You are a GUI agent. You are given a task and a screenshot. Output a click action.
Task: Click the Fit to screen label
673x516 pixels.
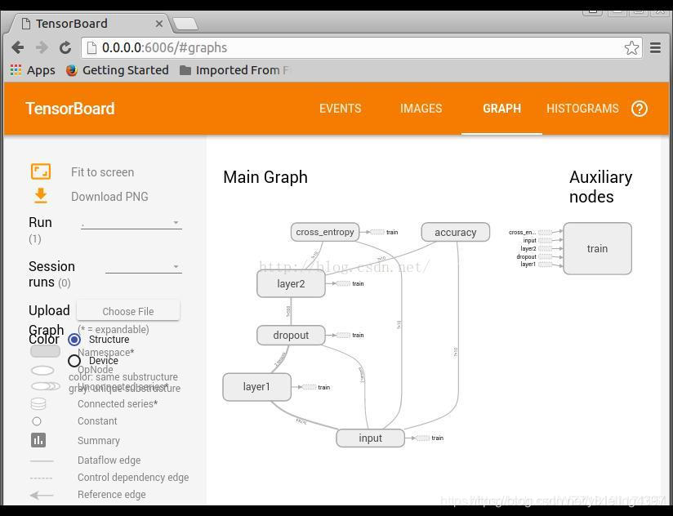coord(103,172)
